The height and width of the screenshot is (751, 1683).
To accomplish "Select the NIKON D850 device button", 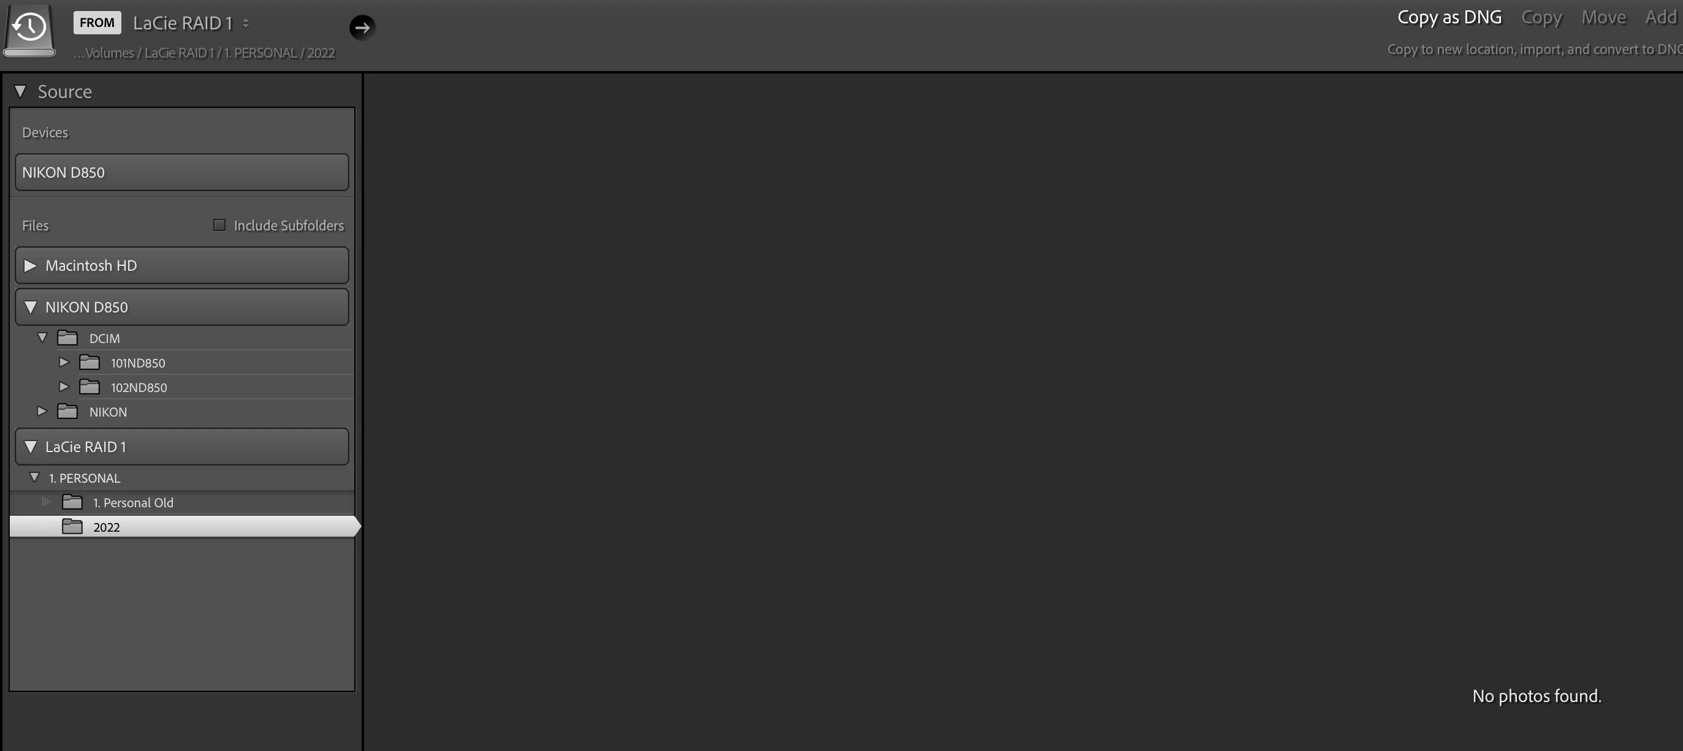I will 181,172.
